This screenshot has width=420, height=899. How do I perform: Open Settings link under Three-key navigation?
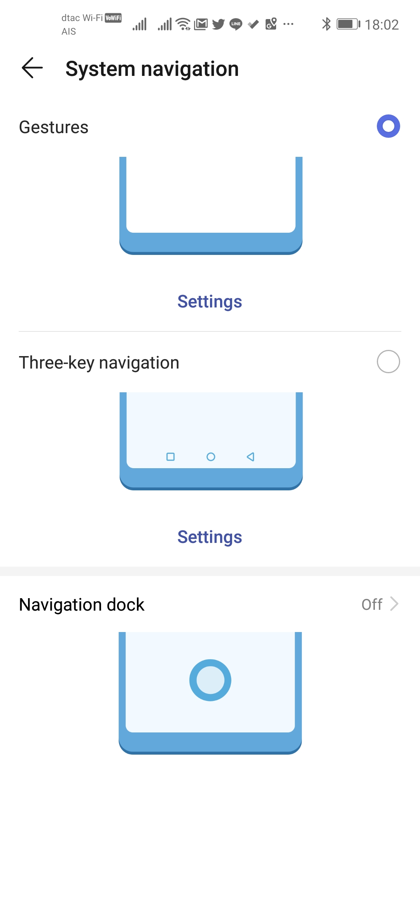point(210,537)
